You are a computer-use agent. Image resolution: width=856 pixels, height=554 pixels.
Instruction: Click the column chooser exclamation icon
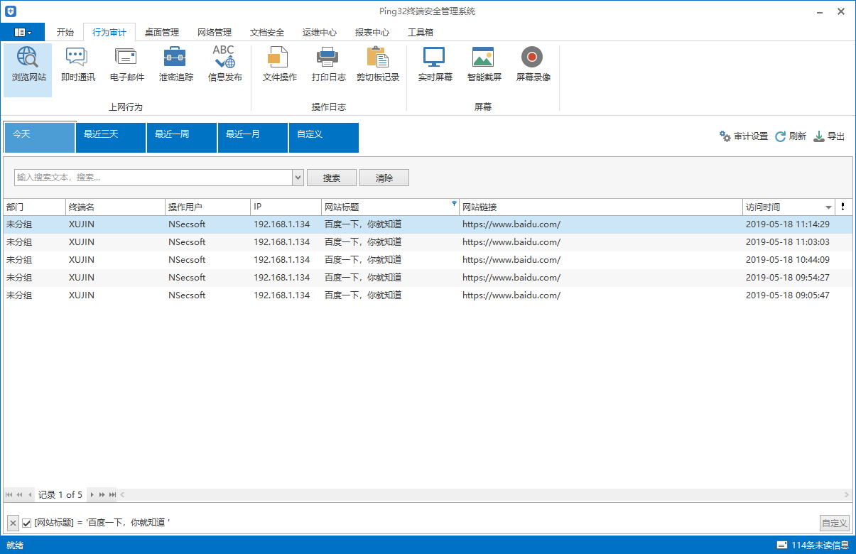click(843, 207)
